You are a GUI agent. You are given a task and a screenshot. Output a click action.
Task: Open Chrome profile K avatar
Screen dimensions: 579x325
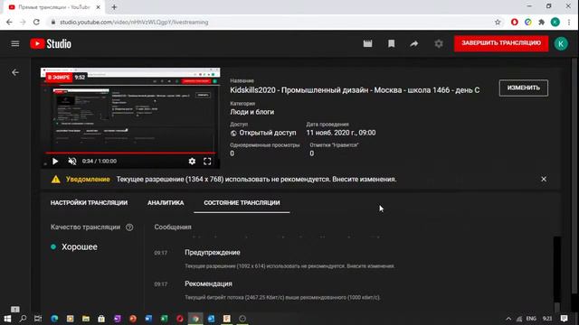click(555, 22)
